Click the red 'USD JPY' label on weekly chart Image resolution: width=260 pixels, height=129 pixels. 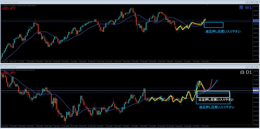pyautogui.click(x=9, y=8)
